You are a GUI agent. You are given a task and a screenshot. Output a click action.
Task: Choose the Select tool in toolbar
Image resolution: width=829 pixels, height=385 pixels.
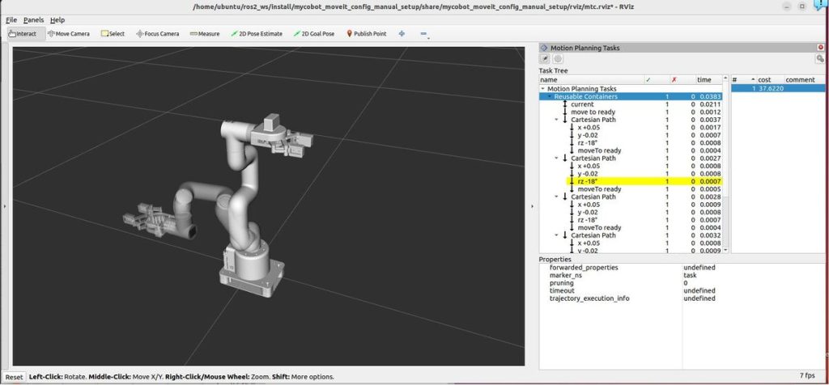(113, 33)
